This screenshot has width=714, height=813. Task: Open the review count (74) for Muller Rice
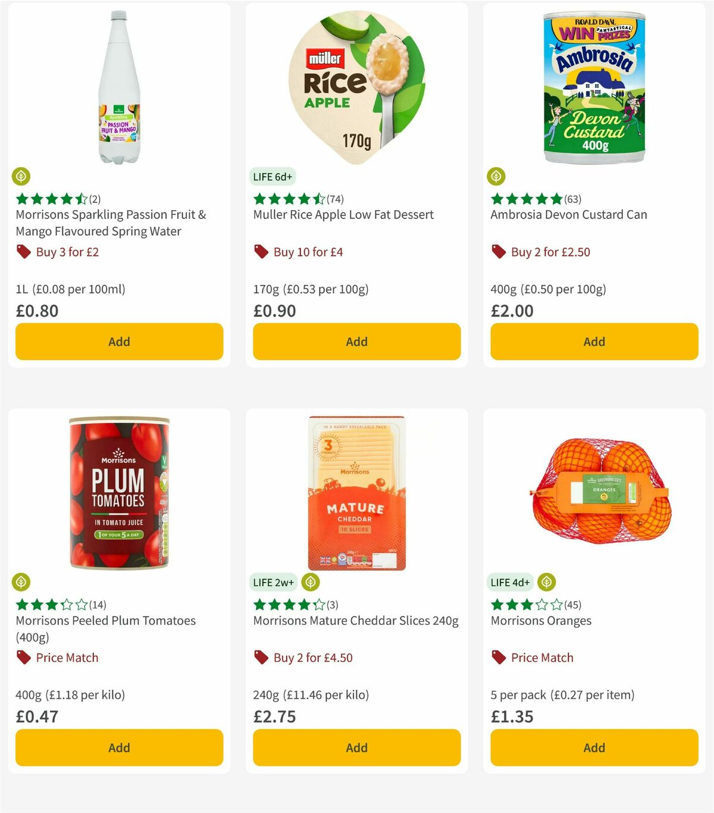335,199
